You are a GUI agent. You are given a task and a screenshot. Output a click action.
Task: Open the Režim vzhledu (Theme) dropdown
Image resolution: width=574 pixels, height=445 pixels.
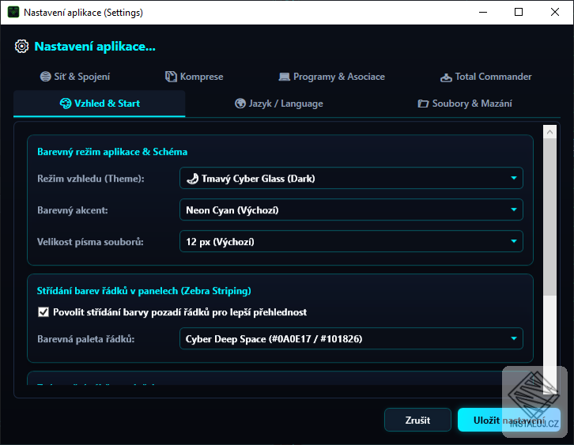click(351, 178)
